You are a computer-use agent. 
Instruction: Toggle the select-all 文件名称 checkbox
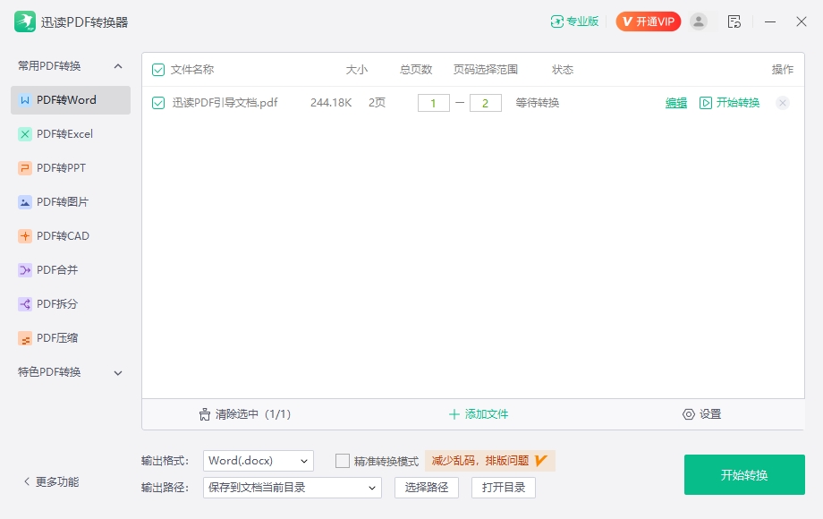tap(158, 70)
